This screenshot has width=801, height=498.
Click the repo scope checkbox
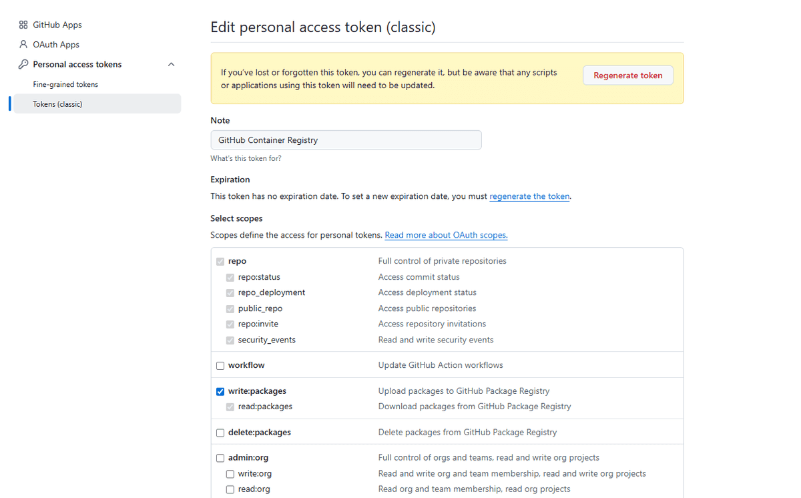[220, 261]
